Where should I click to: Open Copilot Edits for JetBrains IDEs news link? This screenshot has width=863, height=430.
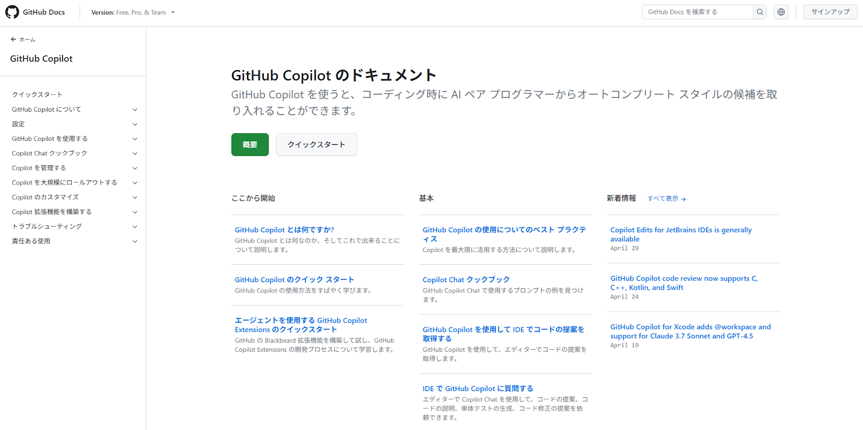point(681,234)
